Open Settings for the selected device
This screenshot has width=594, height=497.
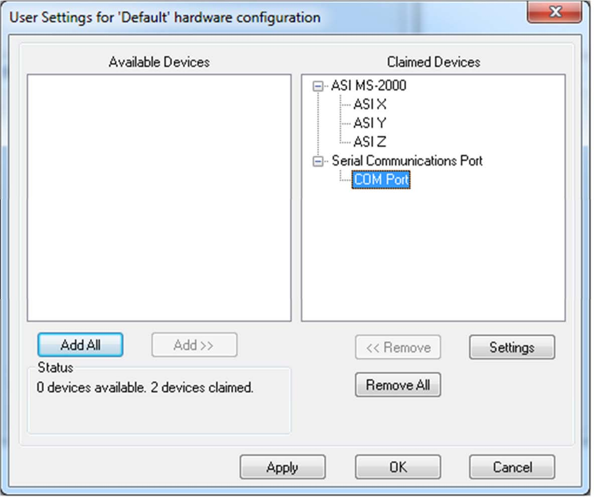[x=512, y=347]
